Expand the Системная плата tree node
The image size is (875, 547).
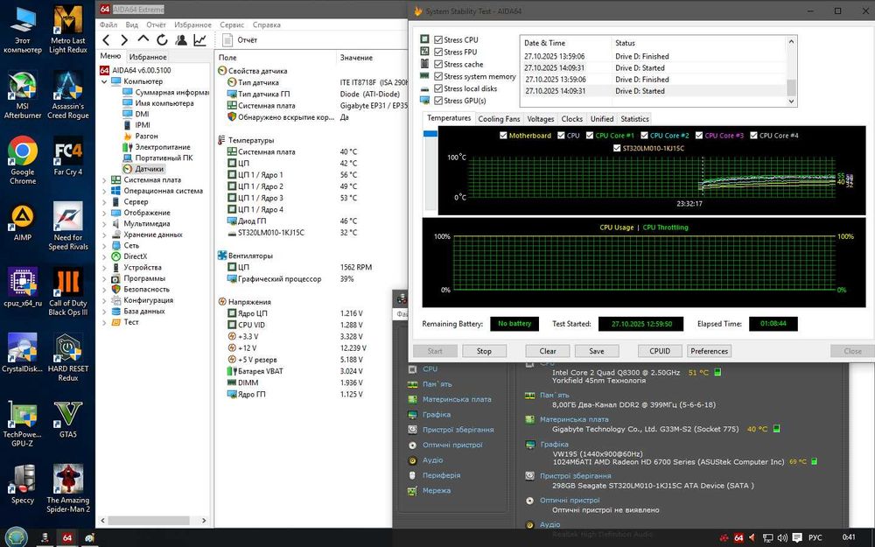(104, 180)
